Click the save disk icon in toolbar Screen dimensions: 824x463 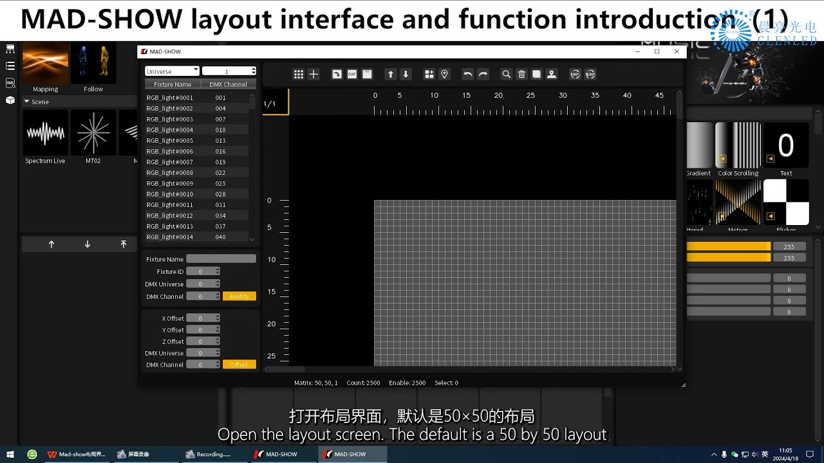[367, 75]
